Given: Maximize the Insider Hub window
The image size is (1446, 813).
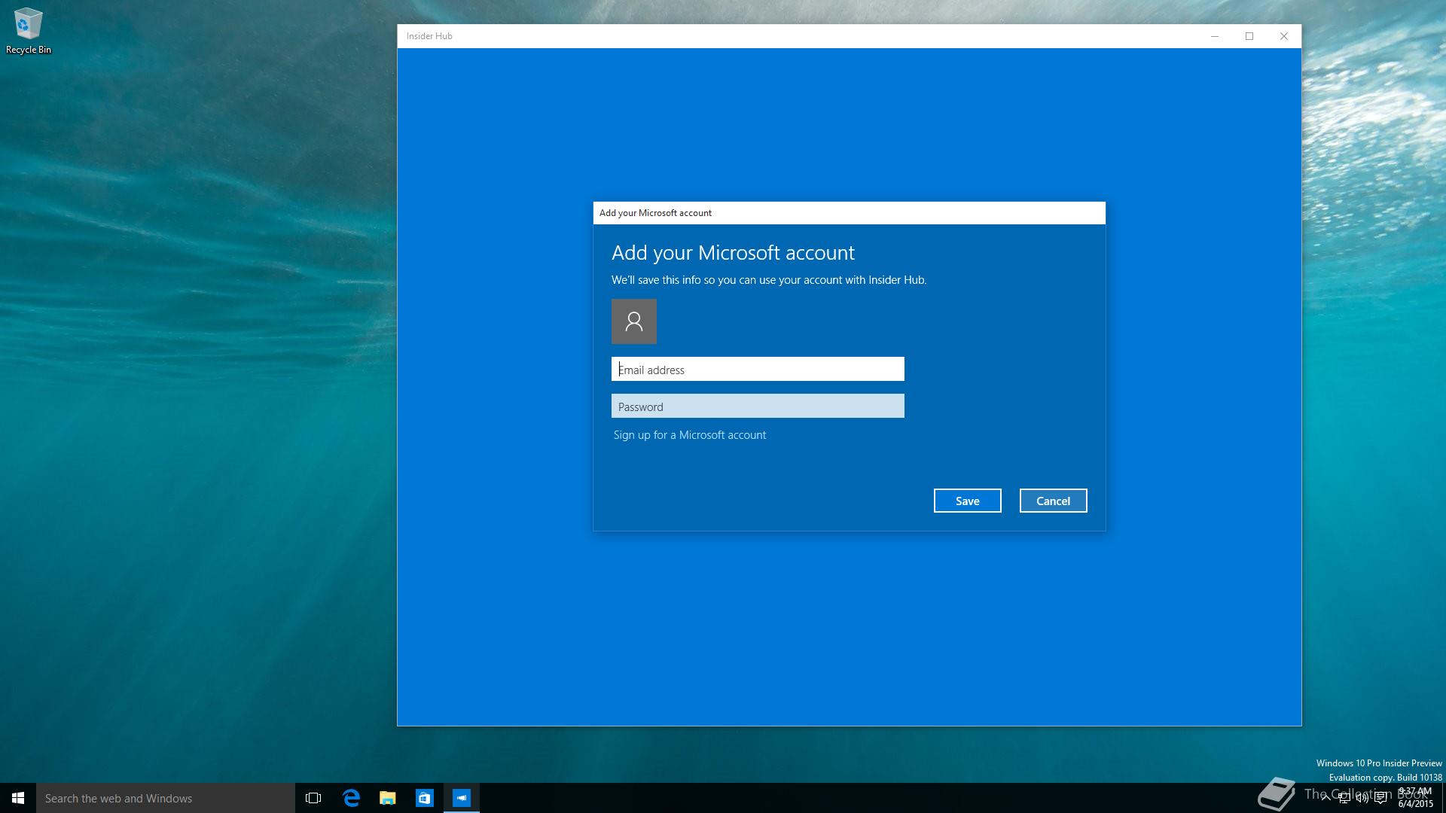Looking at the screenshot, I should tap(1249, 36).
